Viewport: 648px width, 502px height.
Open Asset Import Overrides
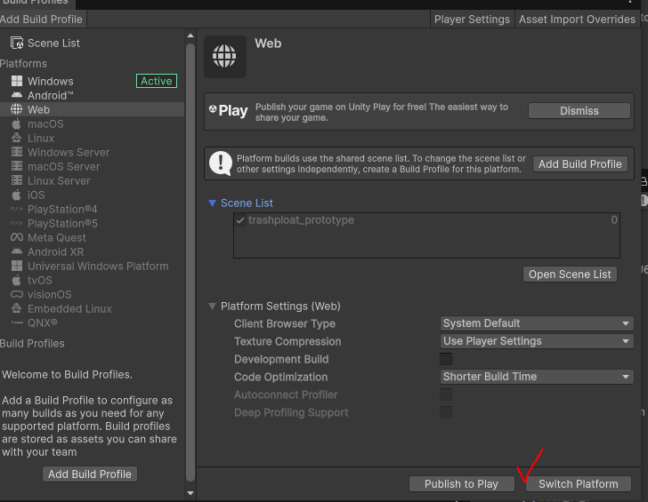[577, 20]
